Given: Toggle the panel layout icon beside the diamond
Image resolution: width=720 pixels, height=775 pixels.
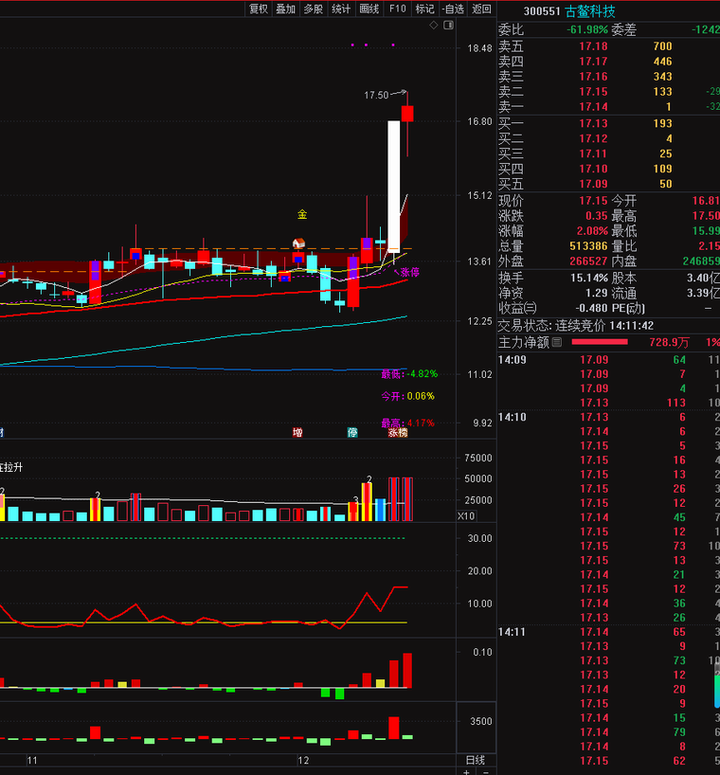Looking at the screenshot, I should click(447, 27).
